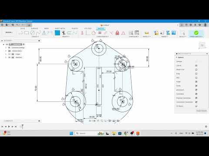
Task: Click the Select tool icon
Action: [183, 33]
